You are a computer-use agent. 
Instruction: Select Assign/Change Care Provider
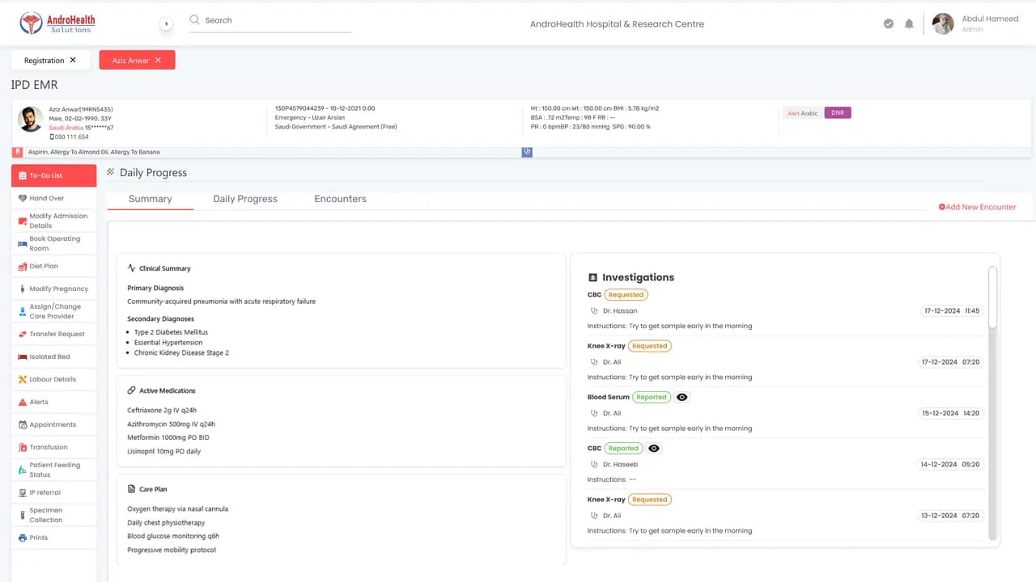53,311
